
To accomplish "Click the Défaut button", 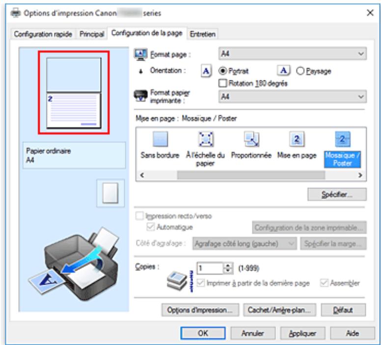I will [343, 310].
